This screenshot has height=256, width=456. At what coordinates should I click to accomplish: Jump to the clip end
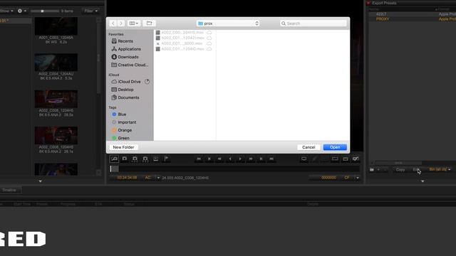coord(271,159)
